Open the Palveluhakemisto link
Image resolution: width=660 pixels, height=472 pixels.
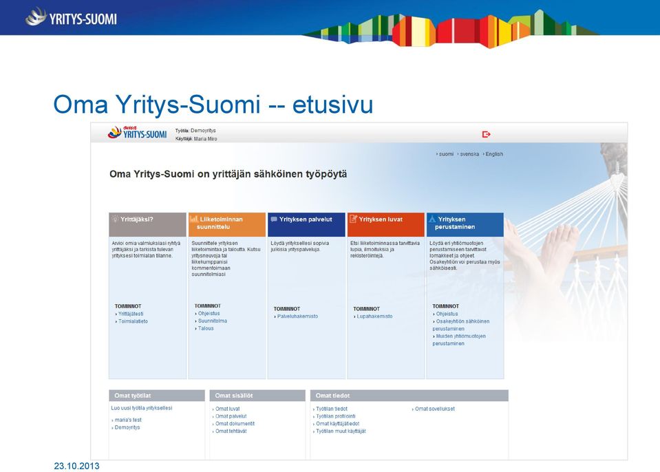tap(296, 317)
